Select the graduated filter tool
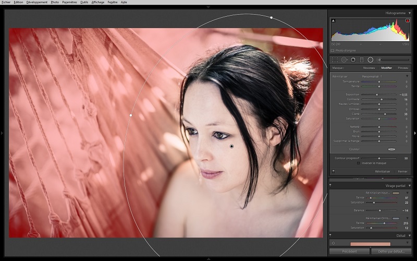Image resolution: width=417 pixels, height=261 pixels. coord(362,60)
